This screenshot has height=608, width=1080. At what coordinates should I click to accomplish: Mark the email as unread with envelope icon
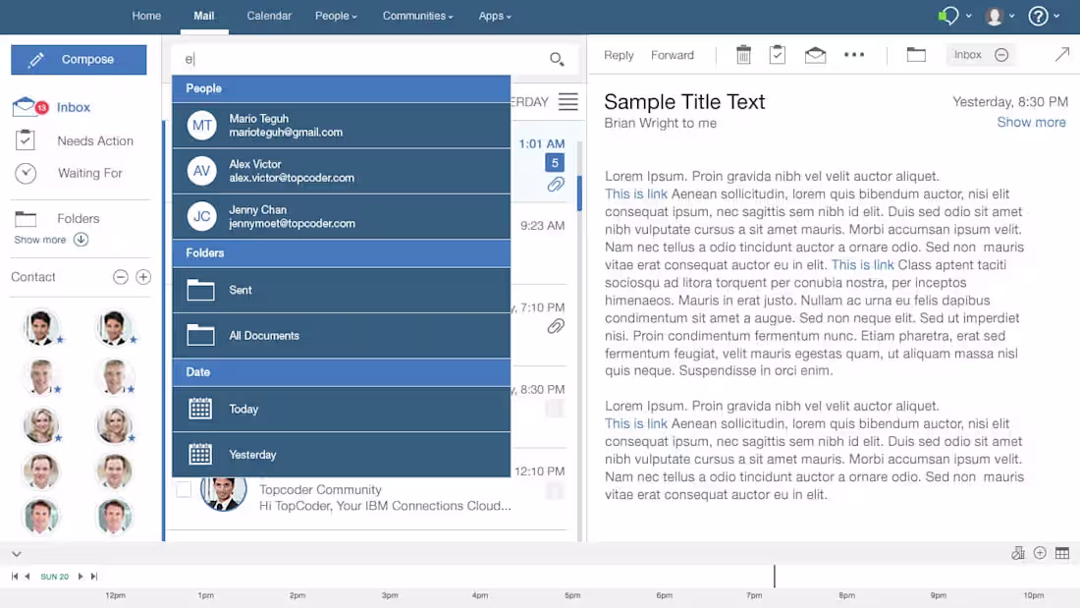point(815,55)
